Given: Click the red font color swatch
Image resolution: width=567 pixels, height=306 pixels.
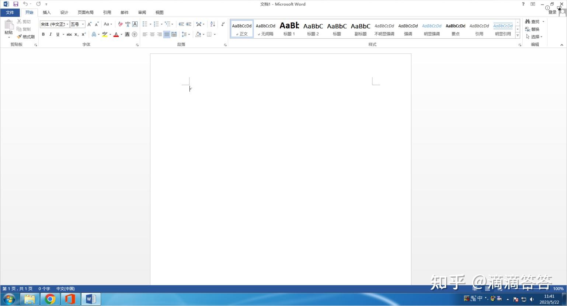Looking at the screenshot, I should point(116,34).
